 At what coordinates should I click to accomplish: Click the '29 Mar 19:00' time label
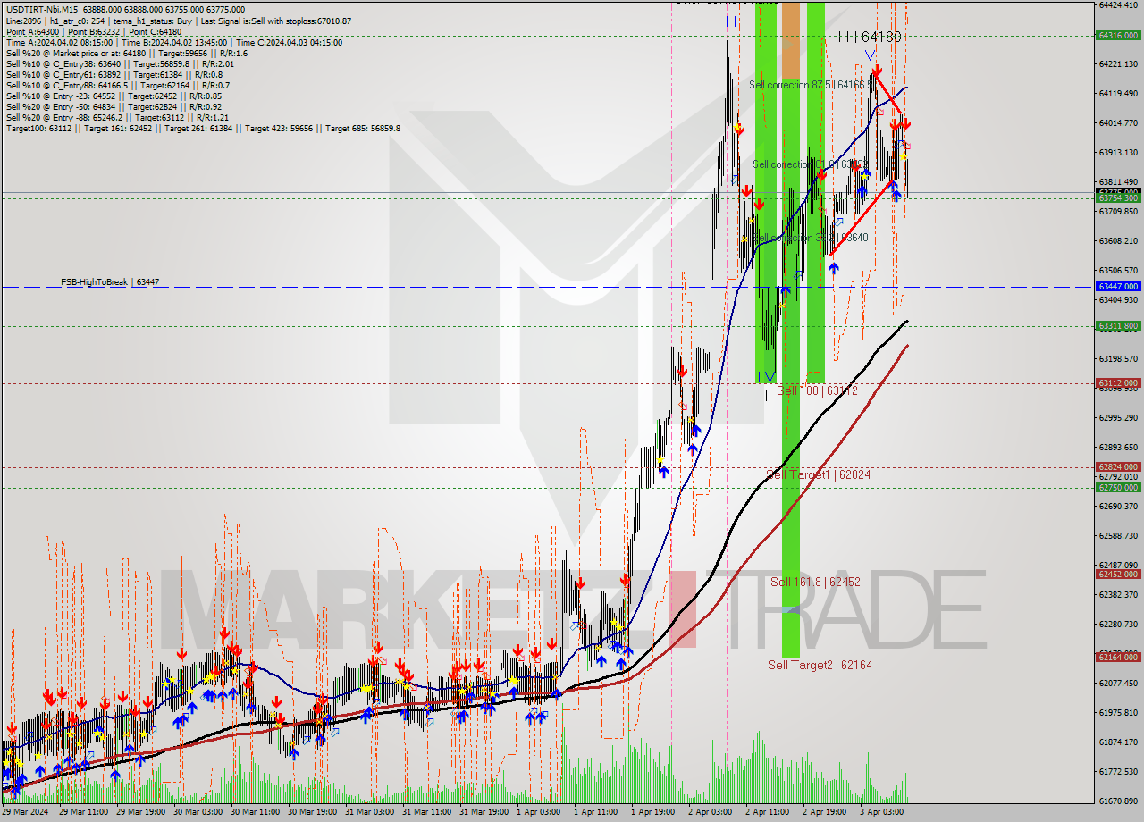coord(140,812)
